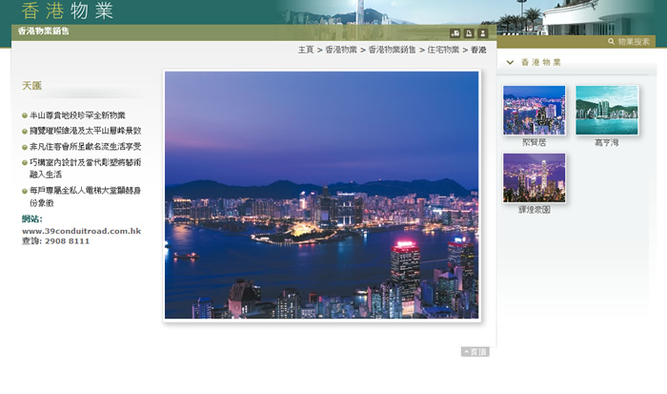
Task: Click the large Hong Kong harbour night photo
Action: point(321,195)
